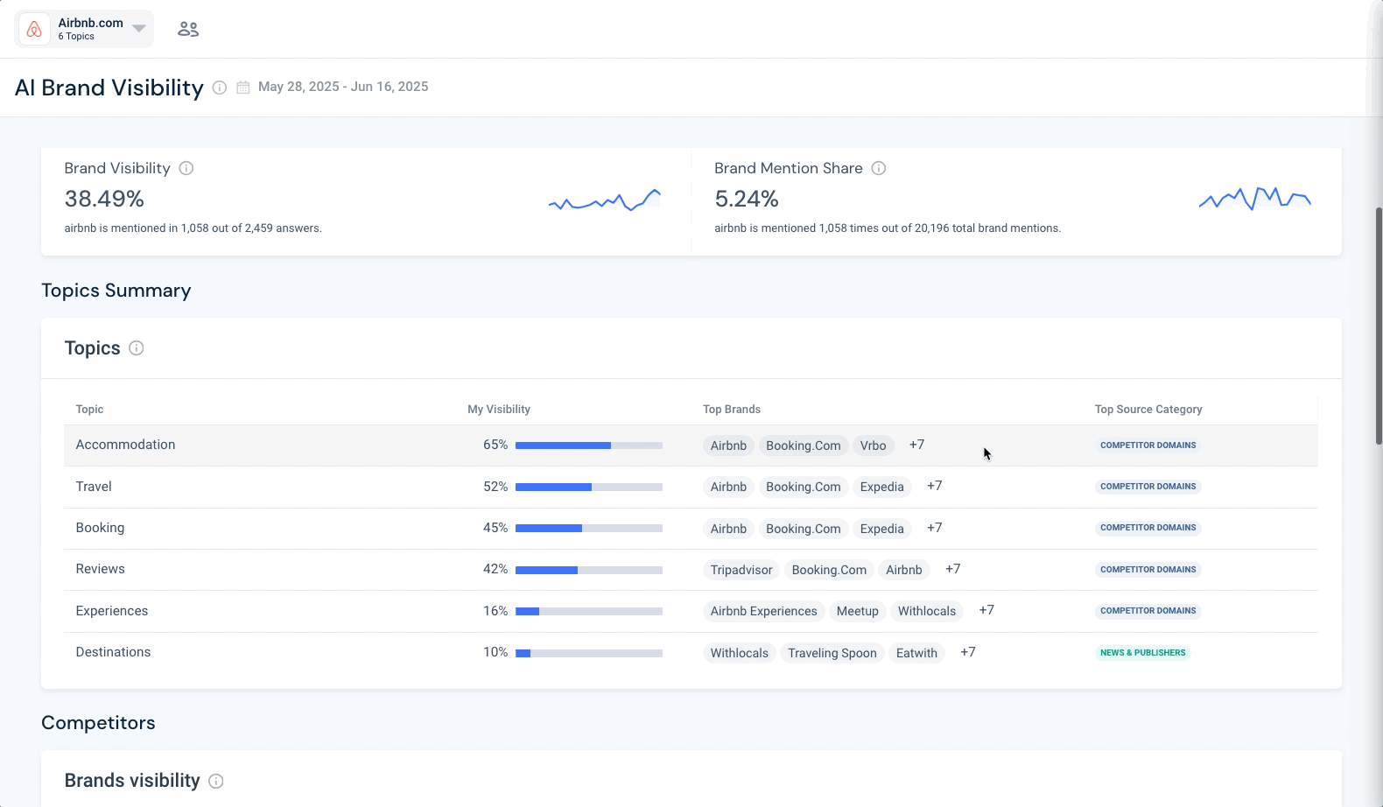Expand +7 more brands in Reviews row

tap(953, 569)
